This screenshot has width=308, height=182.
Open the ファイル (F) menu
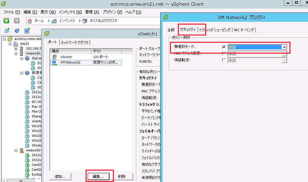pos(12,12)
